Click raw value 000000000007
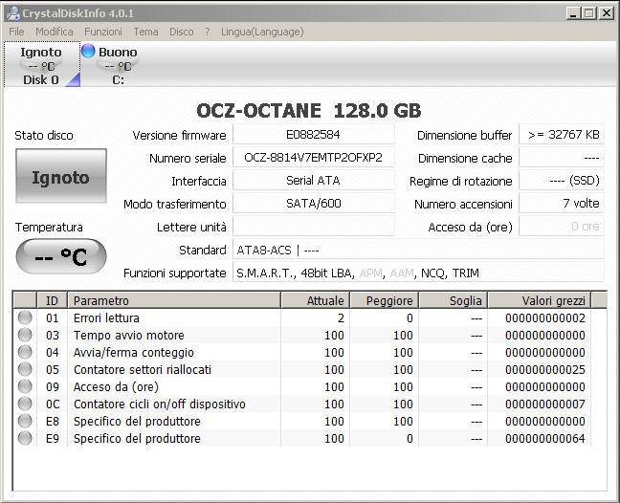The width and height of the screenshot is (620, 503). [x=544, y=404]
